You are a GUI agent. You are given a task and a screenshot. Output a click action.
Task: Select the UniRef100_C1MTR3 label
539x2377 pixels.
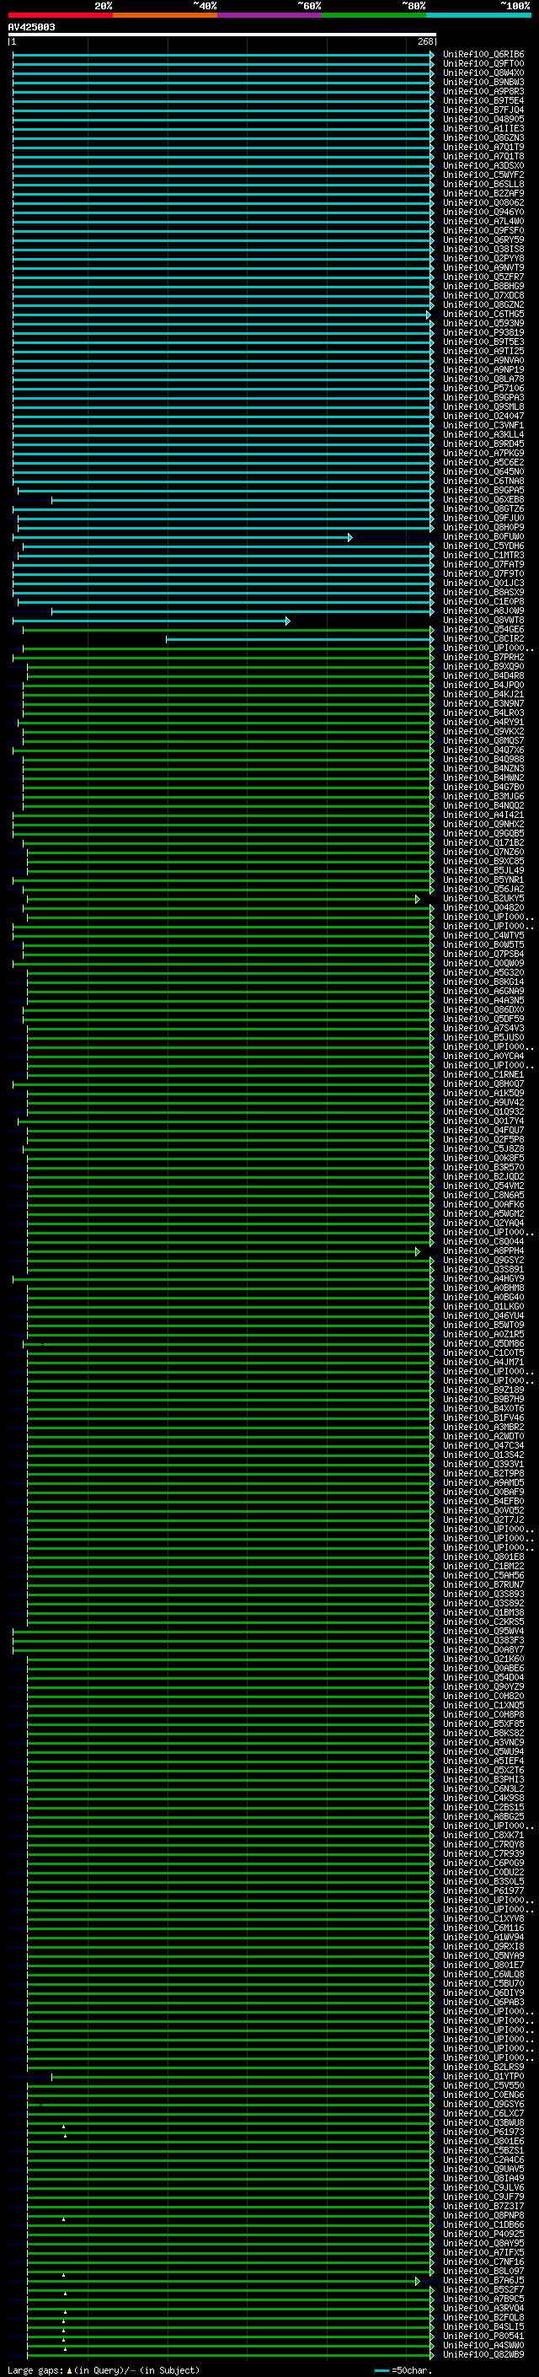coord(483,556)
